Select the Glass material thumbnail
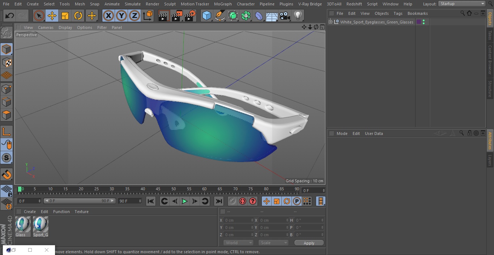Image resolution: width=494 pixels, height=255 pixels. pyautogui.click(x=23, y=227)
